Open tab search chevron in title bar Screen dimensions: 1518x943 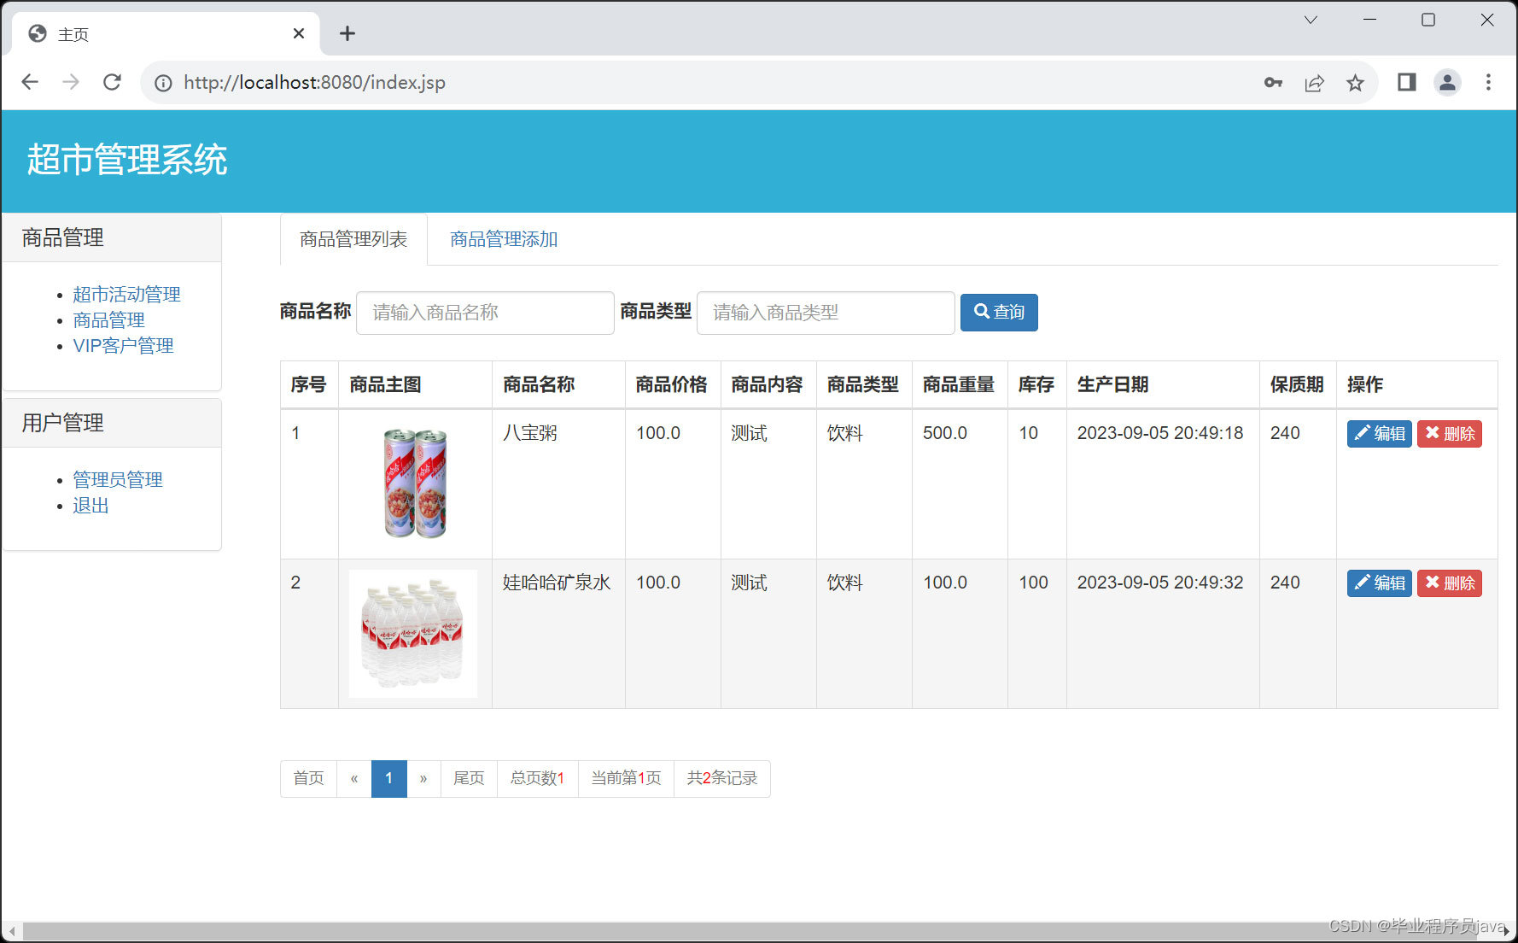pyautogui.click(x=1311, y=20)
